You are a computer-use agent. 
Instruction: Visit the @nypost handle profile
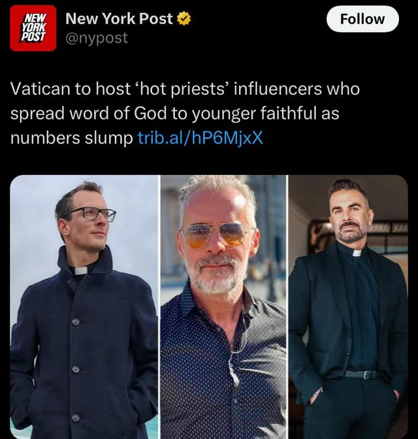point(97,38)
